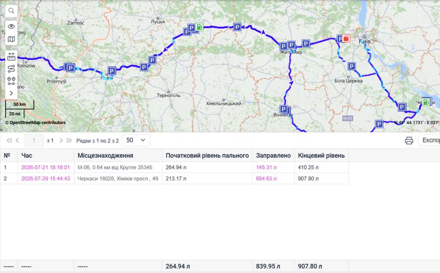
Task: Click the green fuel station marker near Луцьк
Action: [199, 27]
